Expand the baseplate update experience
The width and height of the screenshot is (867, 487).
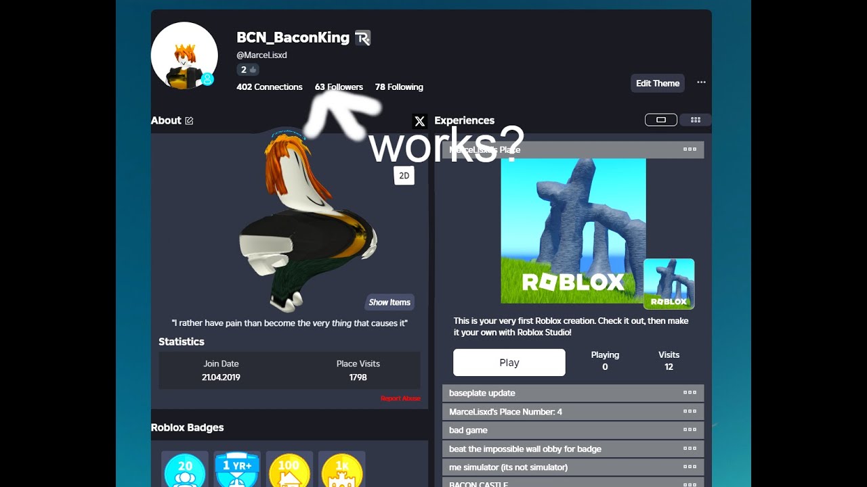(x=573, y=393)
